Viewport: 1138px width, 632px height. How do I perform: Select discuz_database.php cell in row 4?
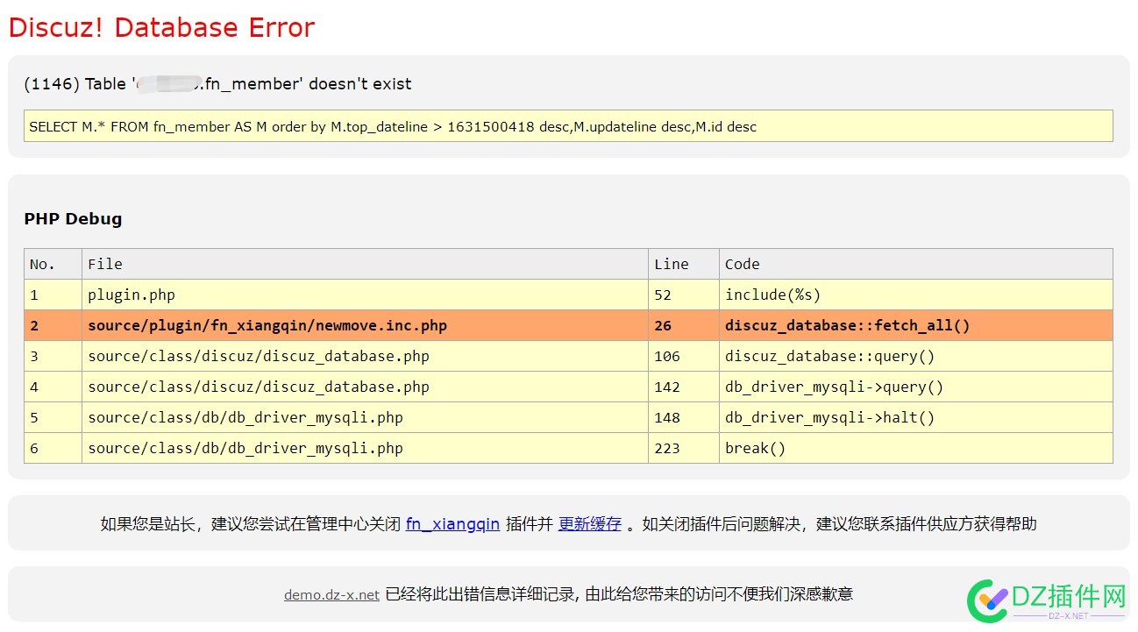coord(365,387)
